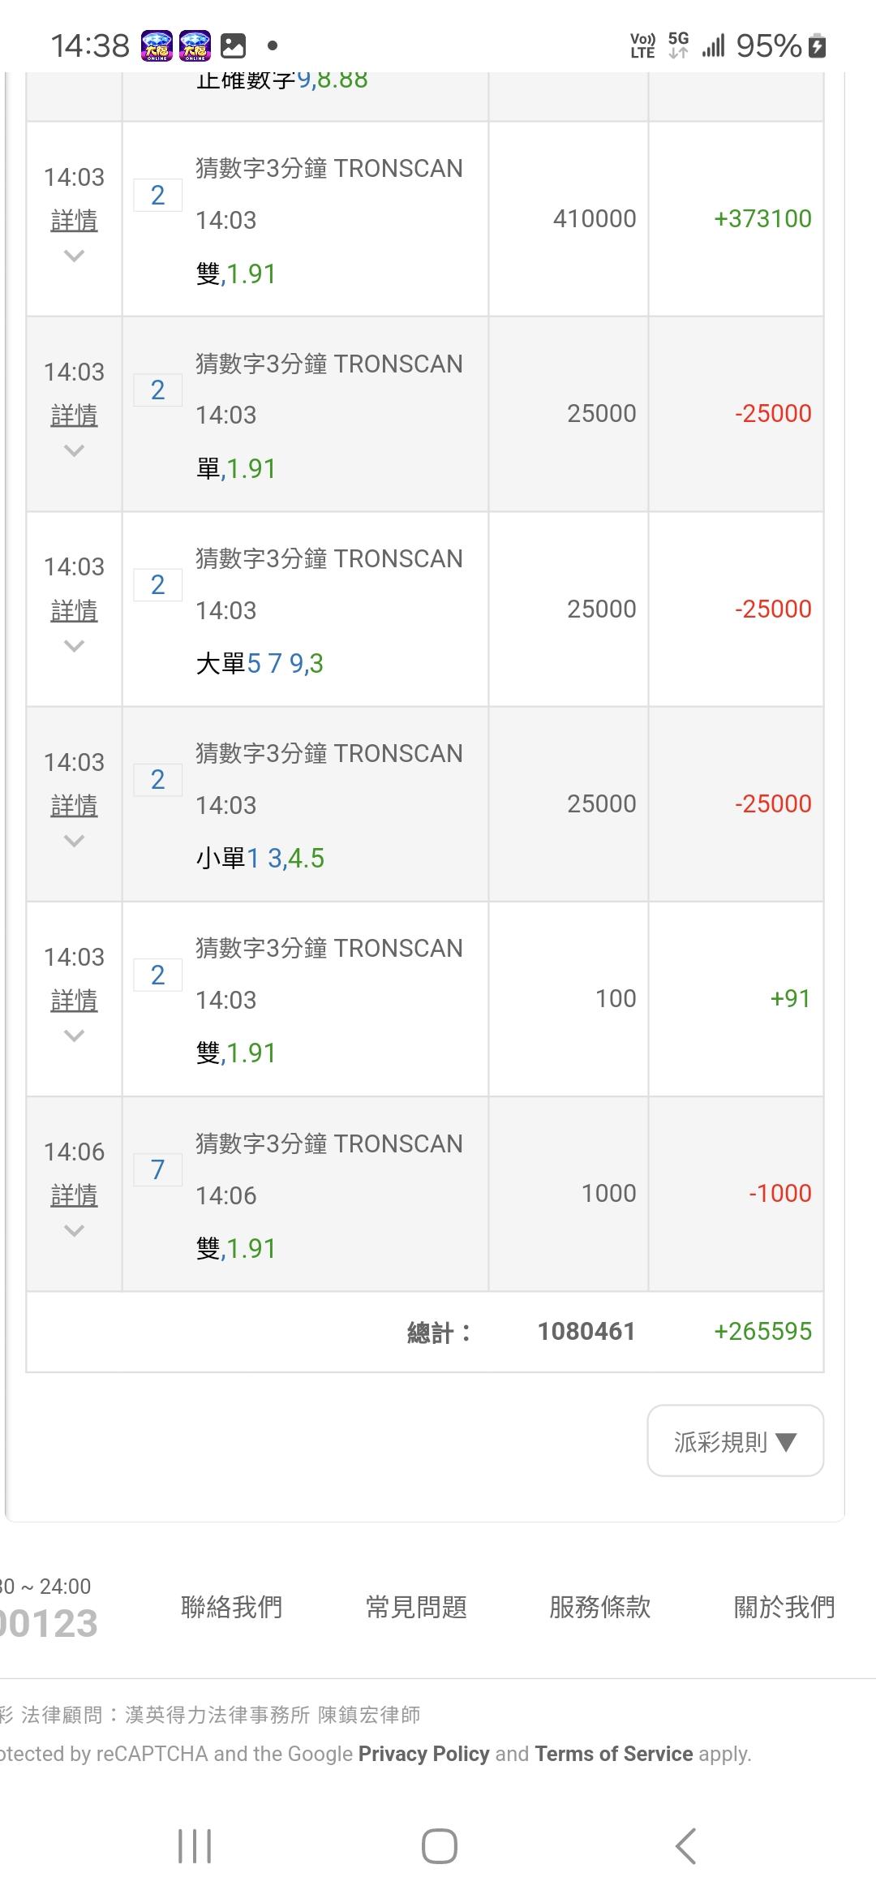Open 常見問題 footer menu item

(x=416, y=1607)
